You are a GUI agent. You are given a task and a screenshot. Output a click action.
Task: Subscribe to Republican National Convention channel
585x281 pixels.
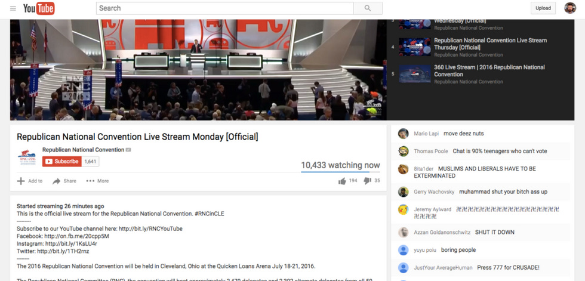pyautogui.click(x=62, y=161)
